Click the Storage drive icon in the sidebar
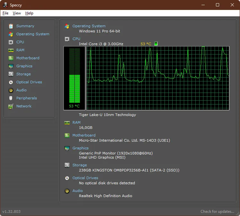This screenshot has height=216, width=240. point(11,74)
